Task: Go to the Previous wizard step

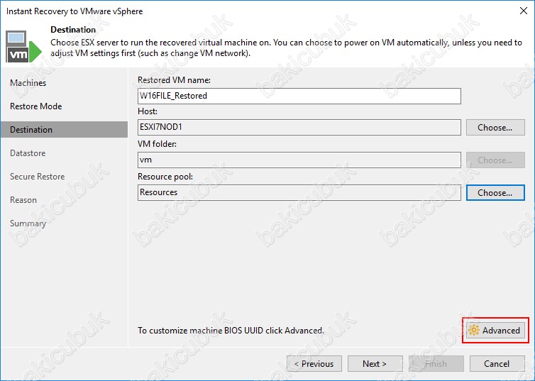Action: click(x=314, y=363)
